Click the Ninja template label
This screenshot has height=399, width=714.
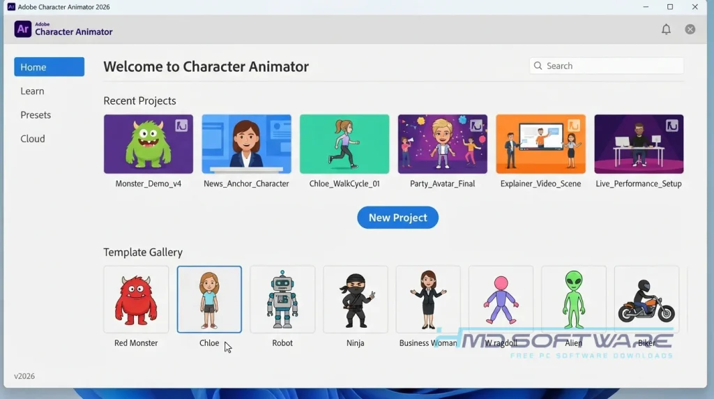point(355,343)
